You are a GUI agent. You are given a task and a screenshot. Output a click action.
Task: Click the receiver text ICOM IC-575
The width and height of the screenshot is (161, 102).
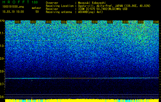point(87,9)
